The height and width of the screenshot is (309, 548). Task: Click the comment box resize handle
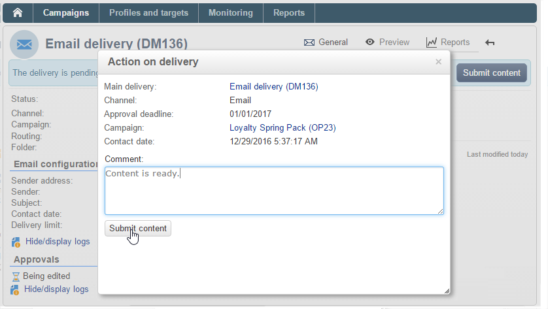coord(440,211)
